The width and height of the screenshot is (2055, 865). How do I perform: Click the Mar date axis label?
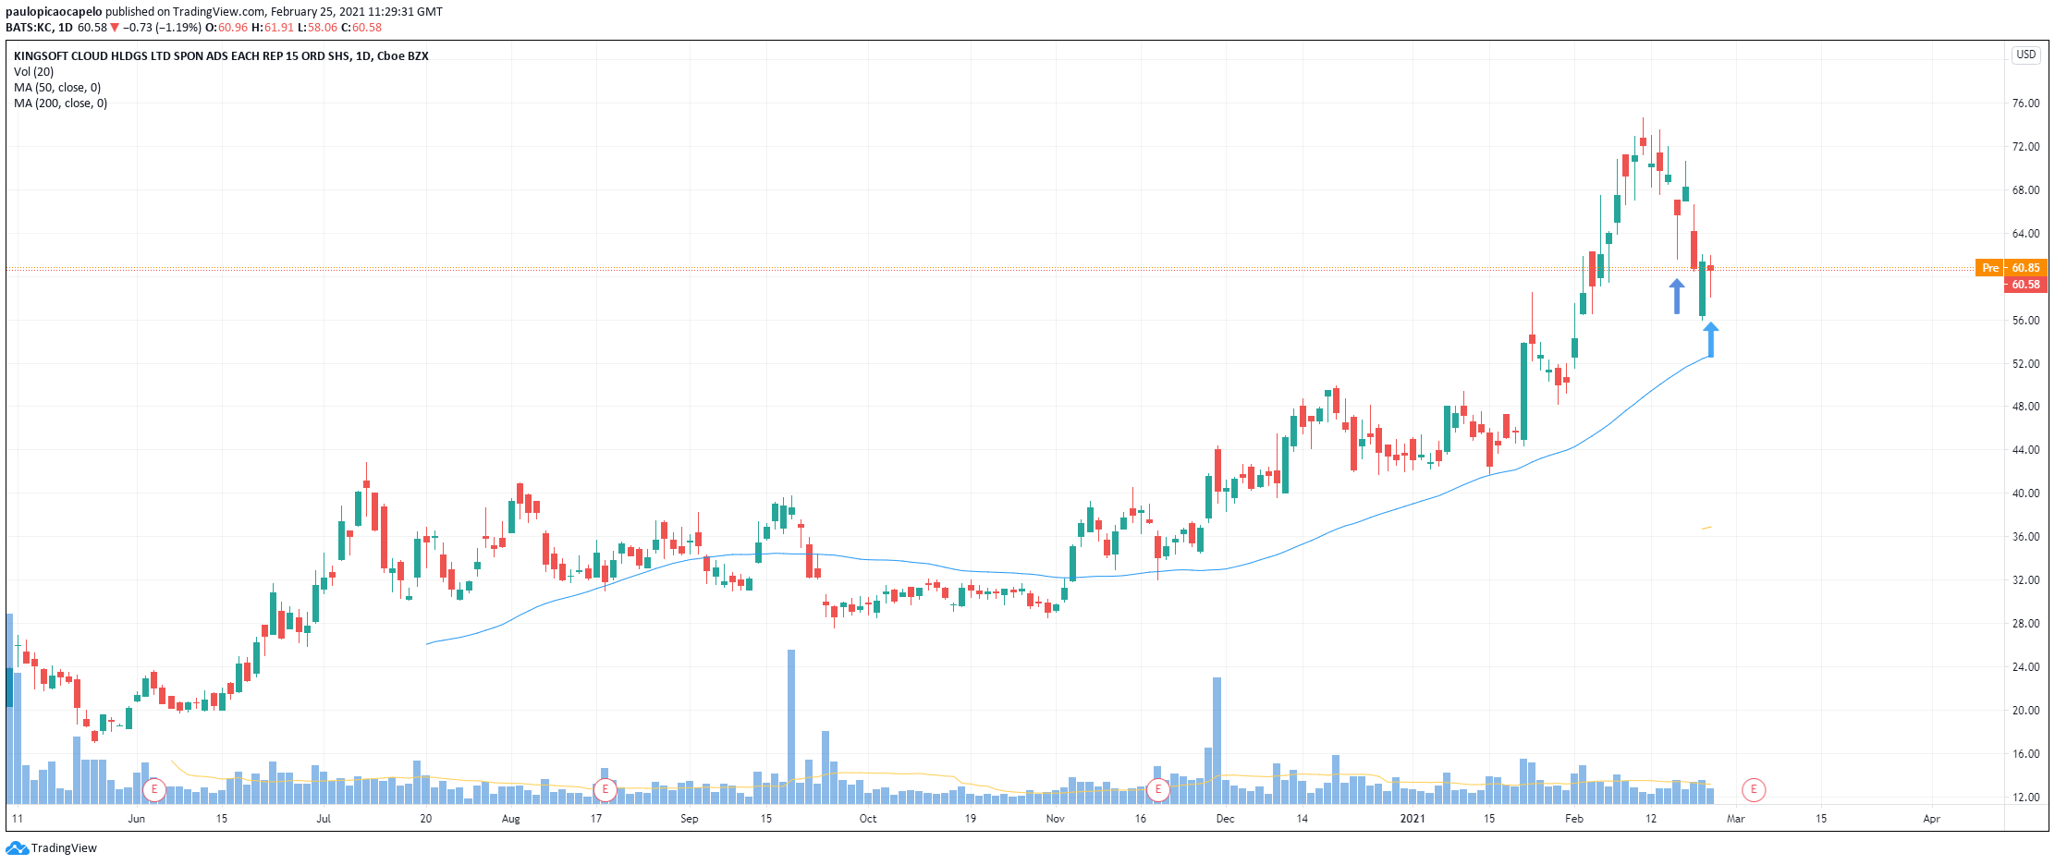pos(1735,818)
